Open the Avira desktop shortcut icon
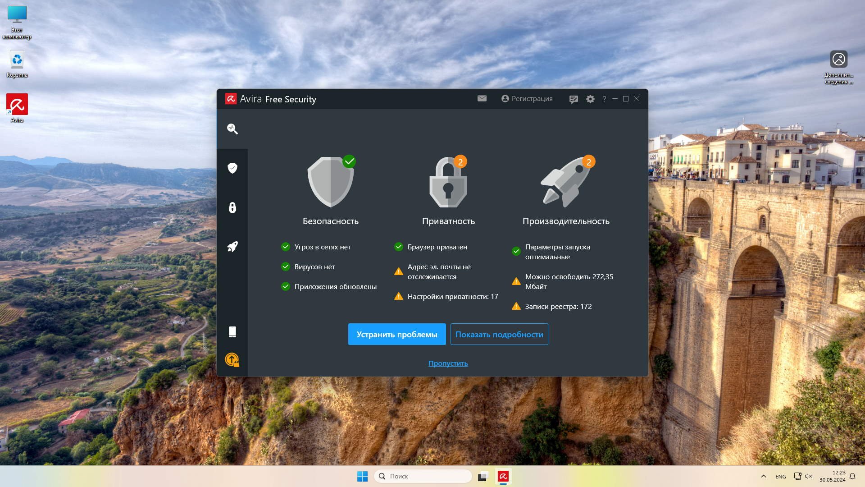The image size is (865, 487). click(x=17, y=105)
